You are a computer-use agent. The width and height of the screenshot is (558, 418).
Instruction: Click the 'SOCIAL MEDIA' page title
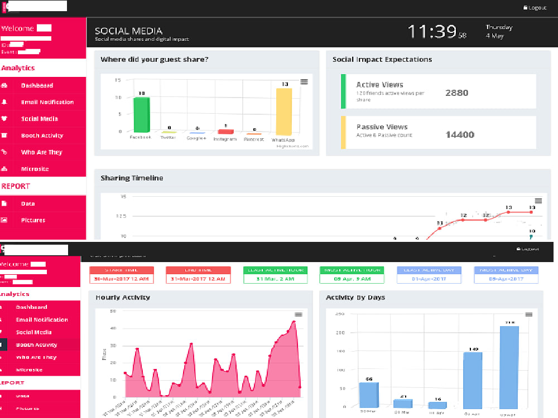(128, 31)
